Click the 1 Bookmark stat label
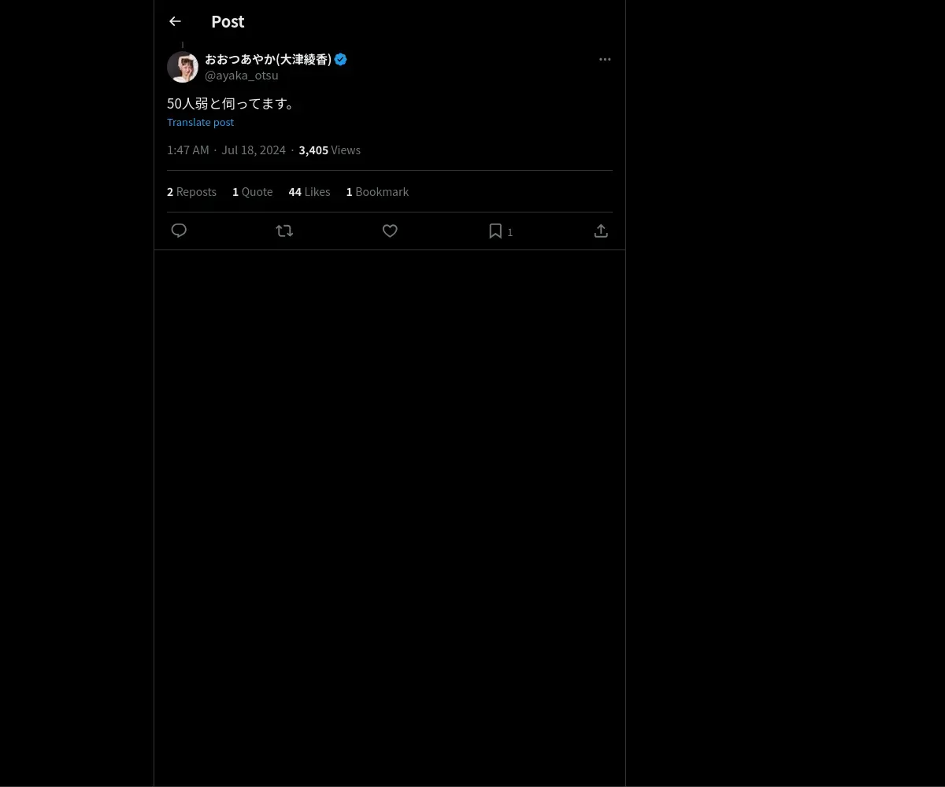This screenshot has width=945, height=787. coord(377,192)
